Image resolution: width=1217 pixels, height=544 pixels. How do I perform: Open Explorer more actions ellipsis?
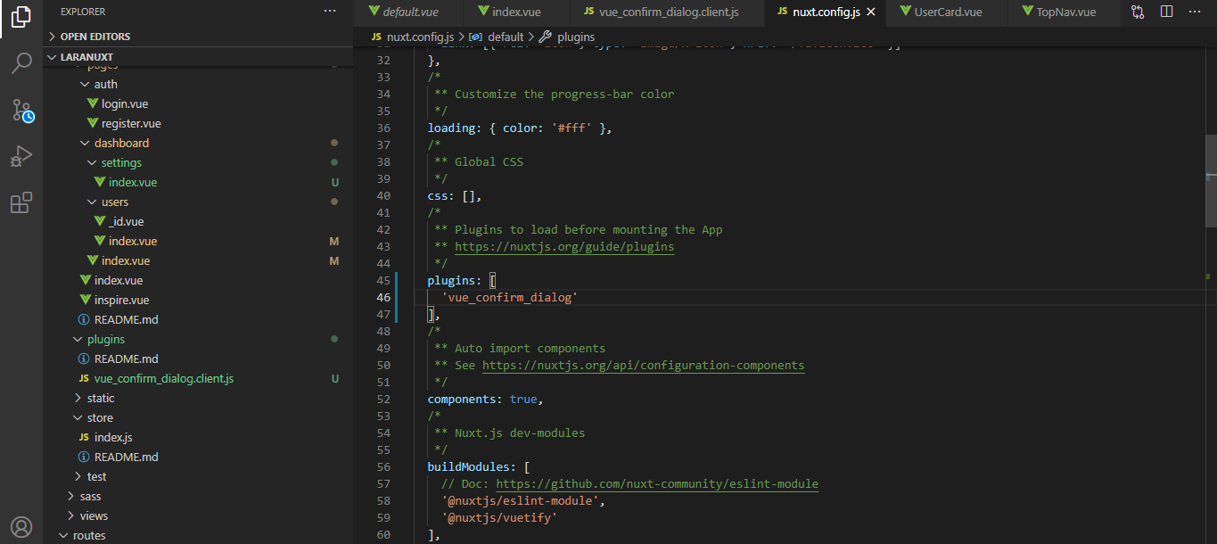[330, 12]
